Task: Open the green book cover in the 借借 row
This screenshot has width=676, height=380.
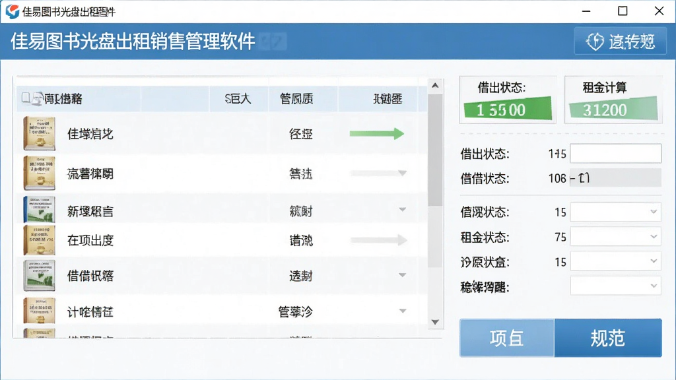Action: (x=39, y=275)
